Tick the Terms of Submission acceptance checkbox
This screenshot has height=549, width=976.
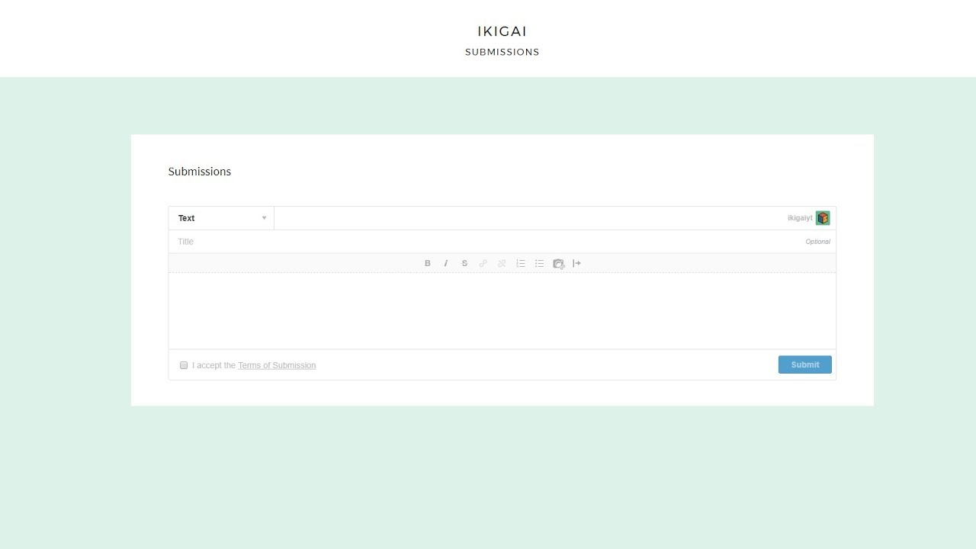[184, 365]
